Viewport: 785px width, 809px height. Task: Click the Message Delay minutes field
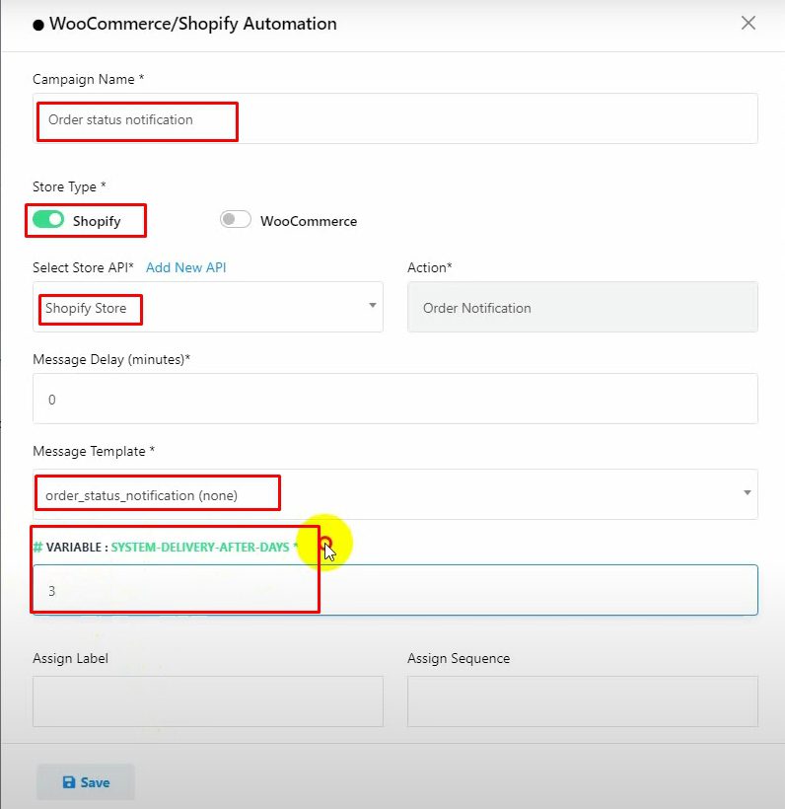(394, 400)
